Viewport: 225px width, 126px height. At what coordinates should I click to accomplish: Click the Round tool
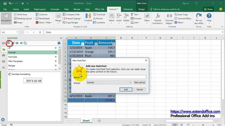98,19
